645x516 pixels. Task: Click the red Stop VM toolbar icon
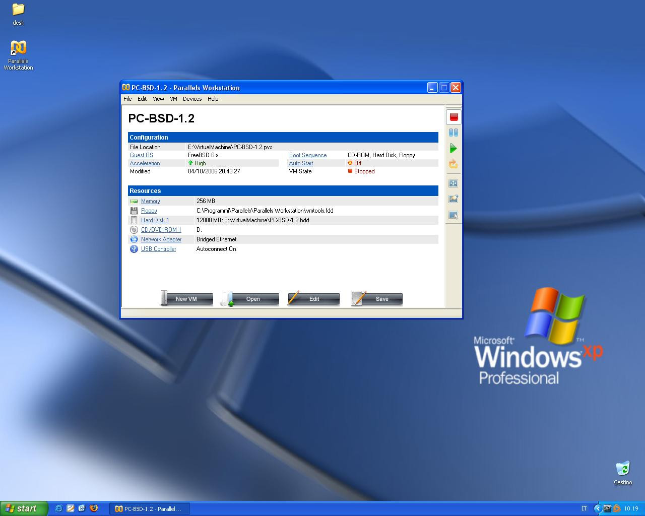click(x=454, y=117)
